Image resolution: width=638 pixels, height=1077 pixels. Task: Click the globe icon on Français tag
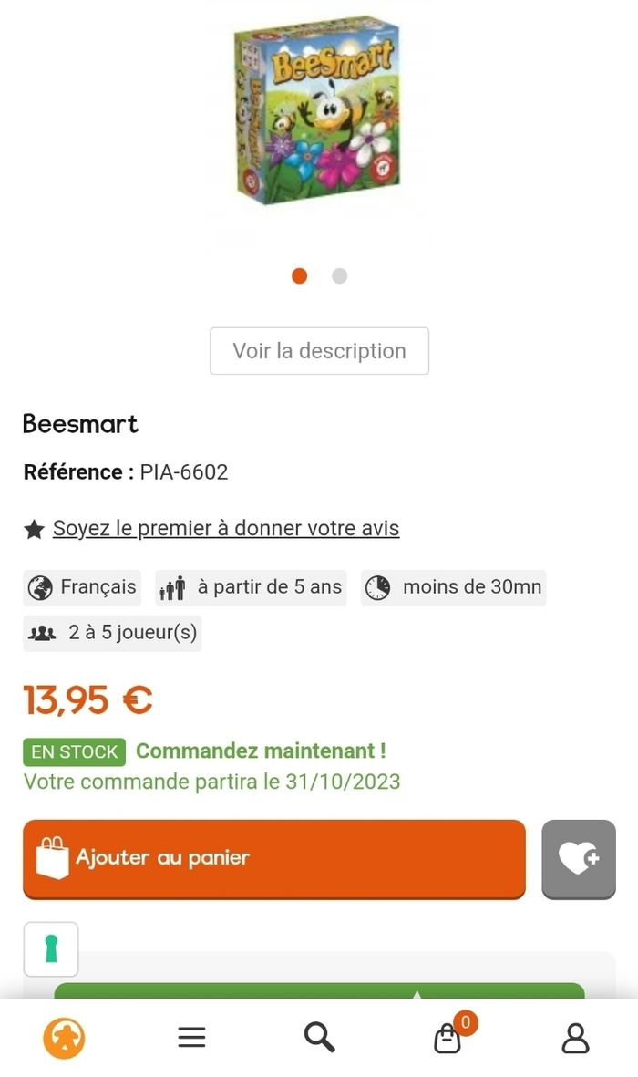pyautogui.click(x=40, y=588)
